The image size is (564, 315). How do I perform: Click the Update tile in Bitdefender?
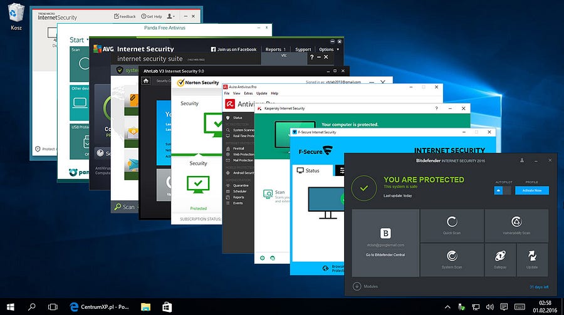point(532,260)
